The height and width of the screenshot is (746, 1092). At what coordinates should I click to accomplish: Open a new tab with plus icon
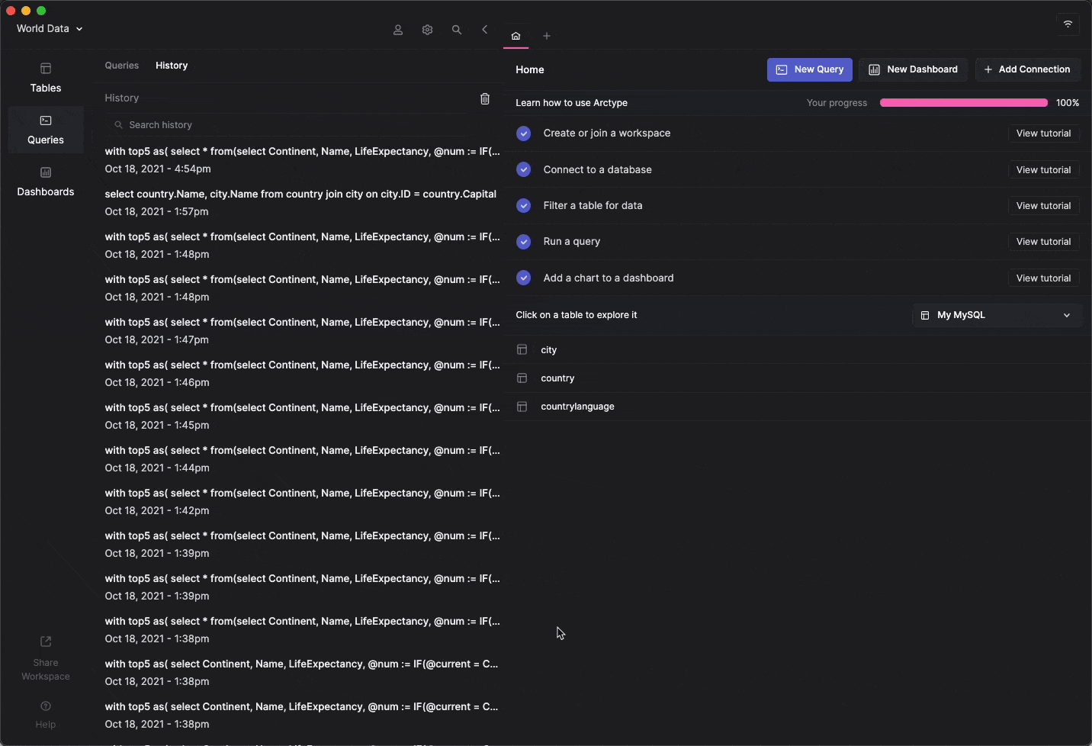(546, 36)
